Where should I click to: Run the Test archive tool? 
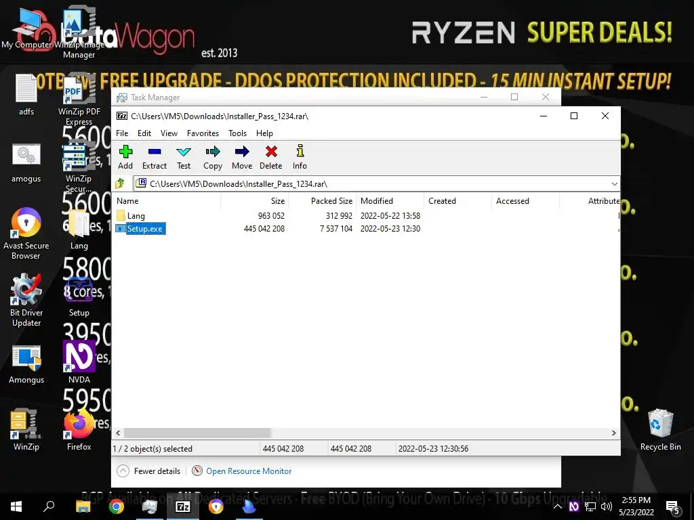[184, 157]
